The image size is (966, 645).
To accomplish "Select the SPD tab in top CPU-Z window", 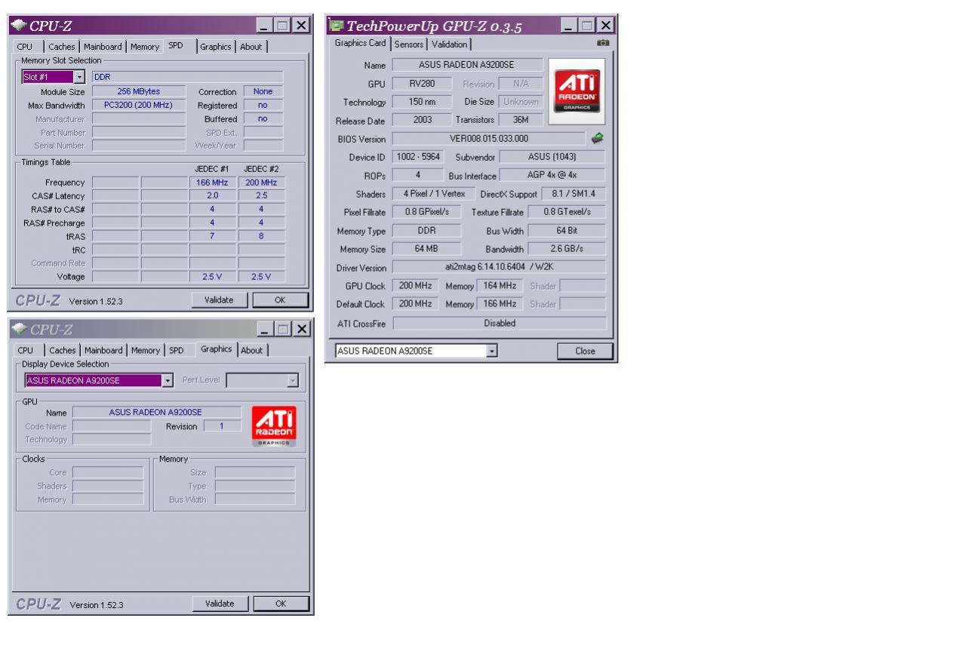I will 176,45.
